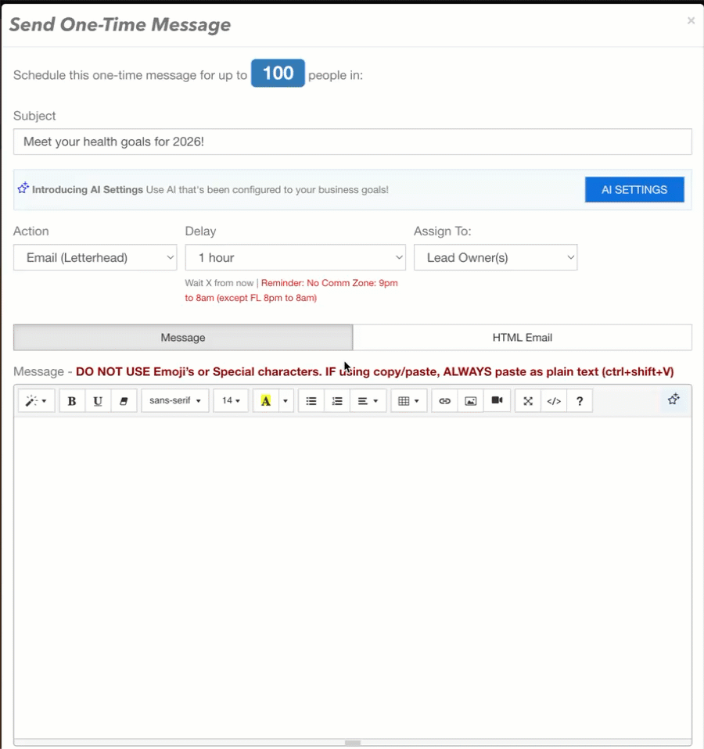Open the HTML code view in editor
Image resolution: width=704 pixels, height=749 pixels.
point(554,400)
